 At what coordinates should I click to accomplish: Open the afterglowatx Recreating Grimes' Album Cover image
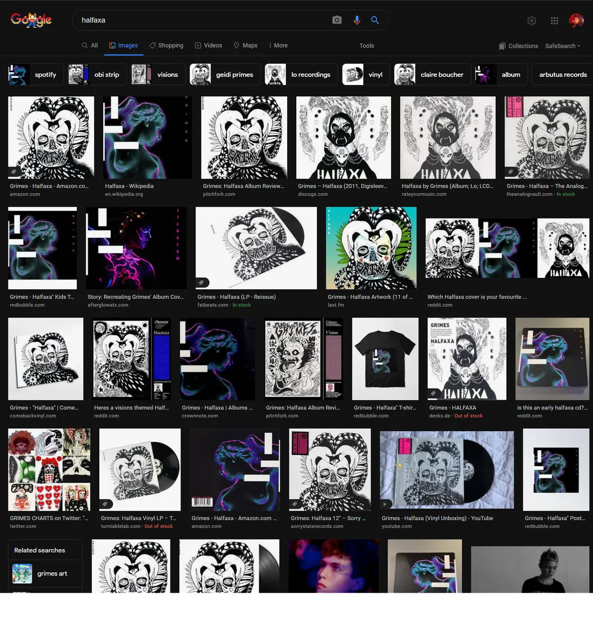pos(136,248)
